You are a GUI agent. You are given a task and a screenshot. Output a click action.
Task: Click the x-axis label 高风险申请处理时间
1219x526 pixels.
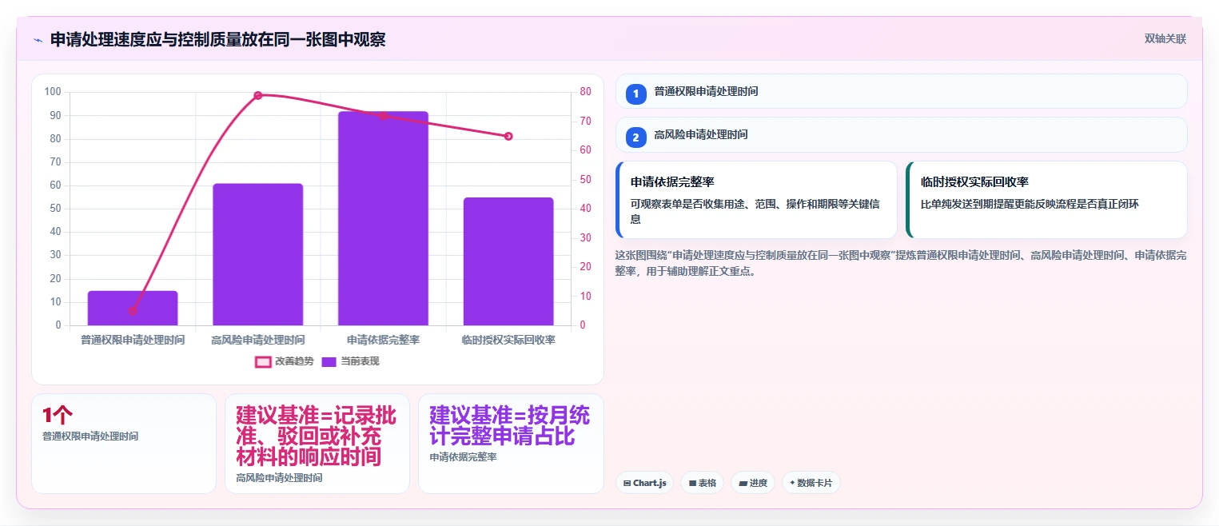click(257, 340)
